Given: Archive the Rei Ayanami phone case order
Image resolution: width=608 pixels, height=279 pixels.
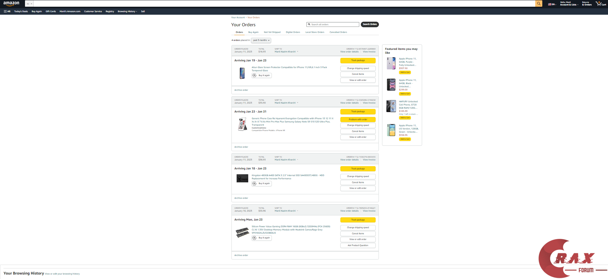Looking at the screenshot, I should click(241, 147).
